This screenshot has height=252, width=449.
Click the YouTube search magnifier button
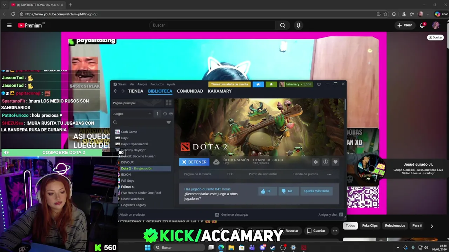282,25
